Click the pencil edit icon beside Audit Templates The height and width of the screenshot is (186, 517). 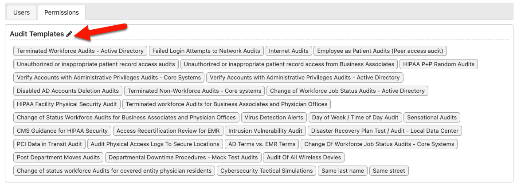(x=69, y=34)
